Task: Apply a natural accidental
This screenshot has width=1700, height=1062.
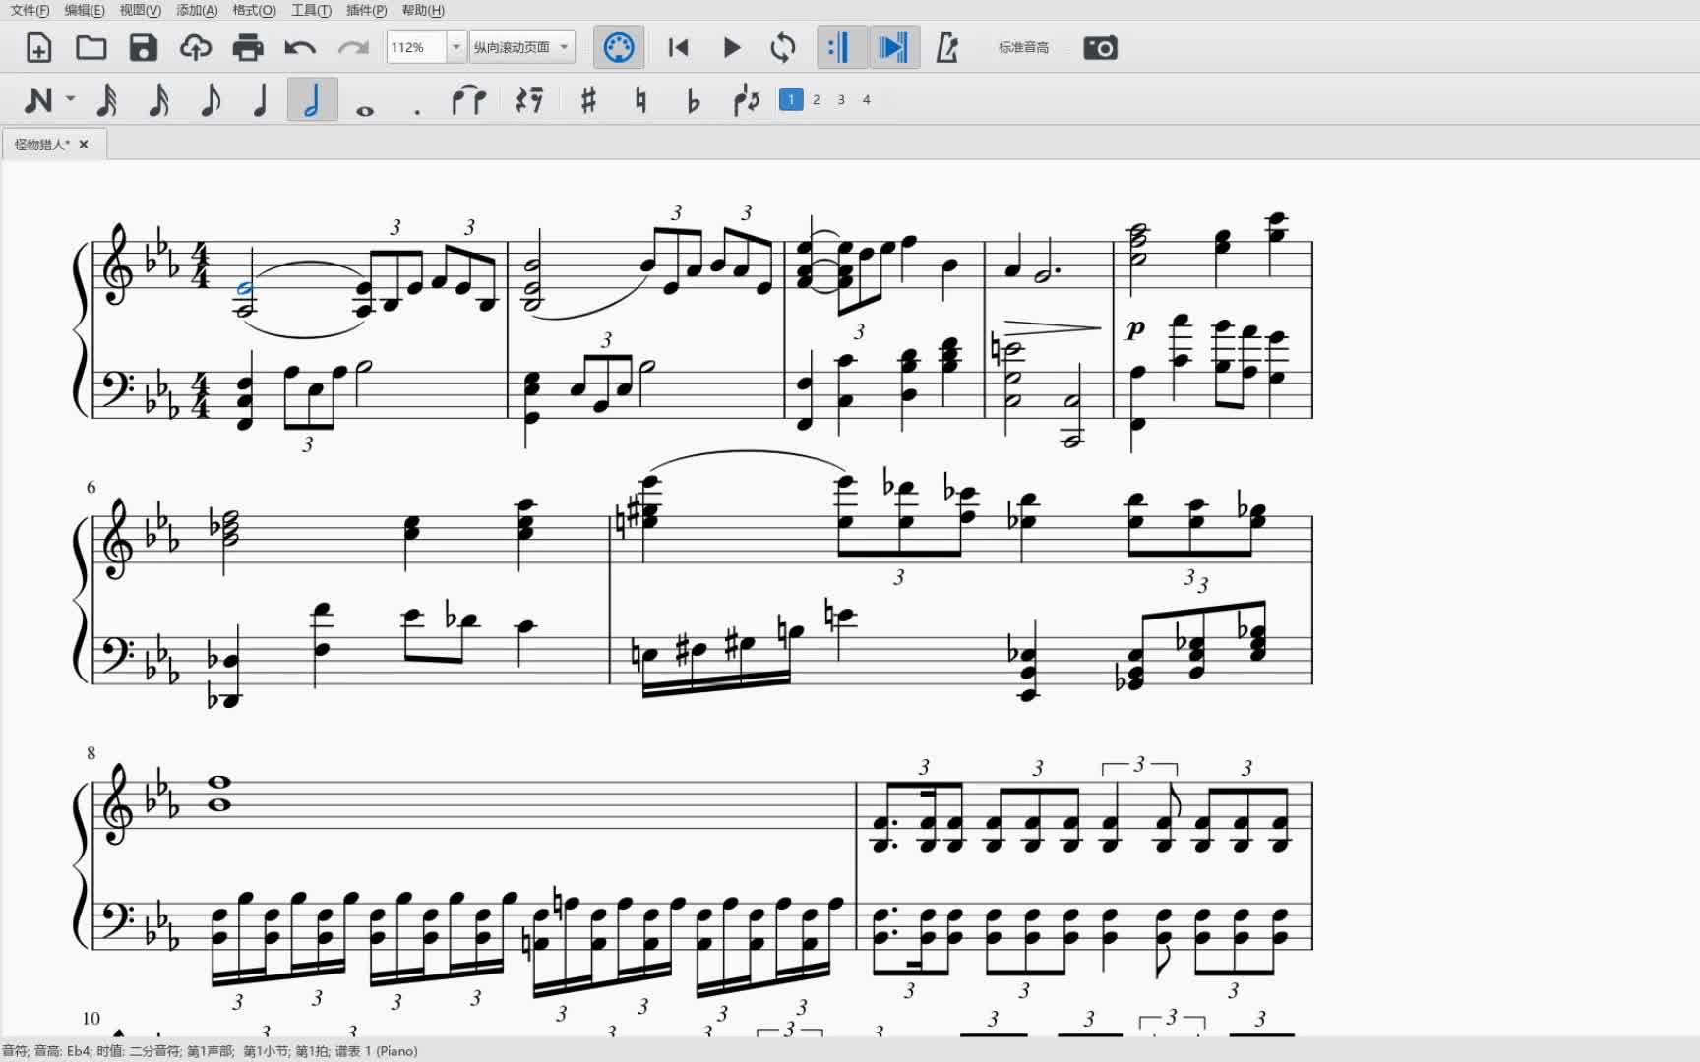Action: pos(640,99)
